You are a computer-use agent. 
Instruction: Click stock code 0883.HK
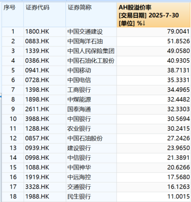[37, 41]
